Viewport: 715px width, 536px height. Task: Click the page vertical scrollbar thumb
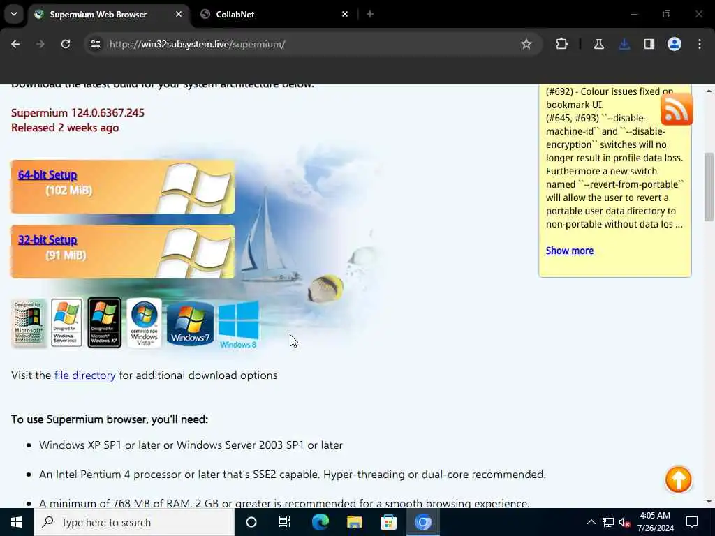point(709,187)
